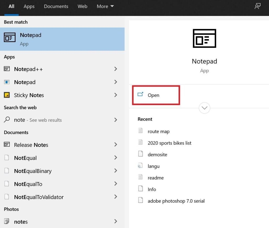Click the 'readme' file icon
Viewport: 269px width, 228px height.
click(141, 177)
